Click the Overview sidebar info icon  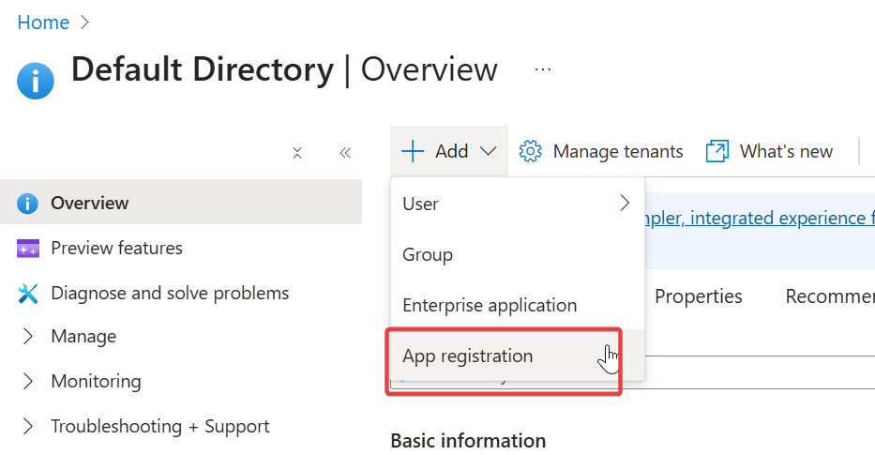27,204
